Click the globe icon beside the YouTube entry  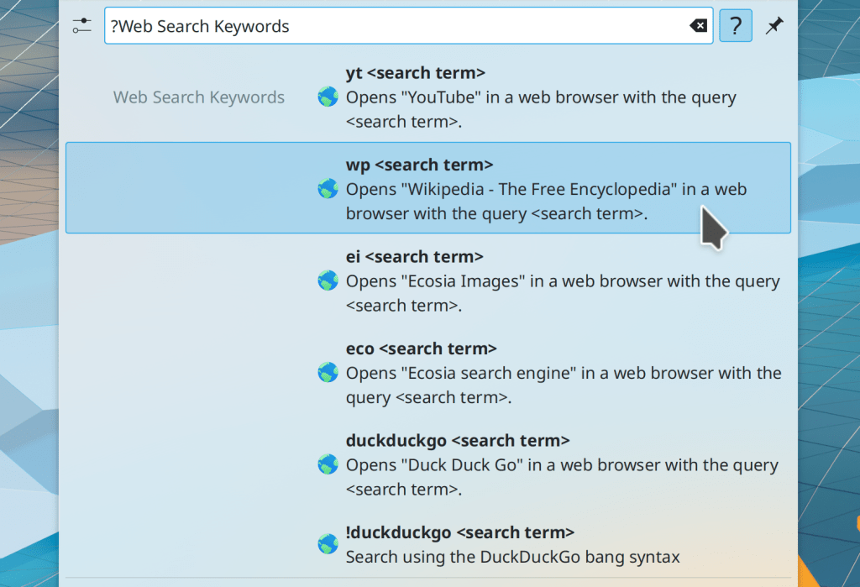[x=328, y=97]
